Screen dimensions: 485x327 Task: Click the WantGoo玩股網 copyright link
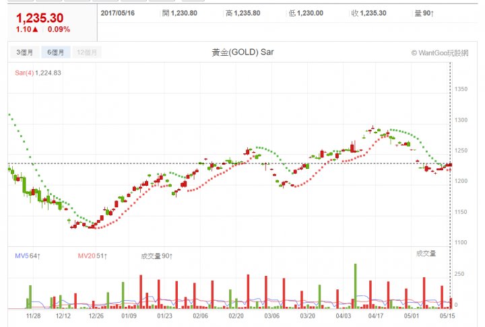point(440,53)
